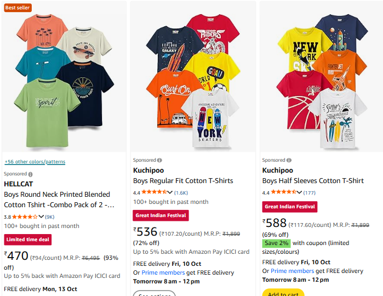383x296 pixels.
Task: Expand rating breakdown arrow beside 177 reviews
Action: pyautogui.click(x=300, y=192)
